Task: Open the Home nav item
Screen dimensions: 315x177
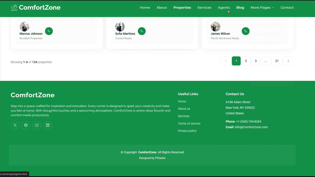Action: (145, 8)
